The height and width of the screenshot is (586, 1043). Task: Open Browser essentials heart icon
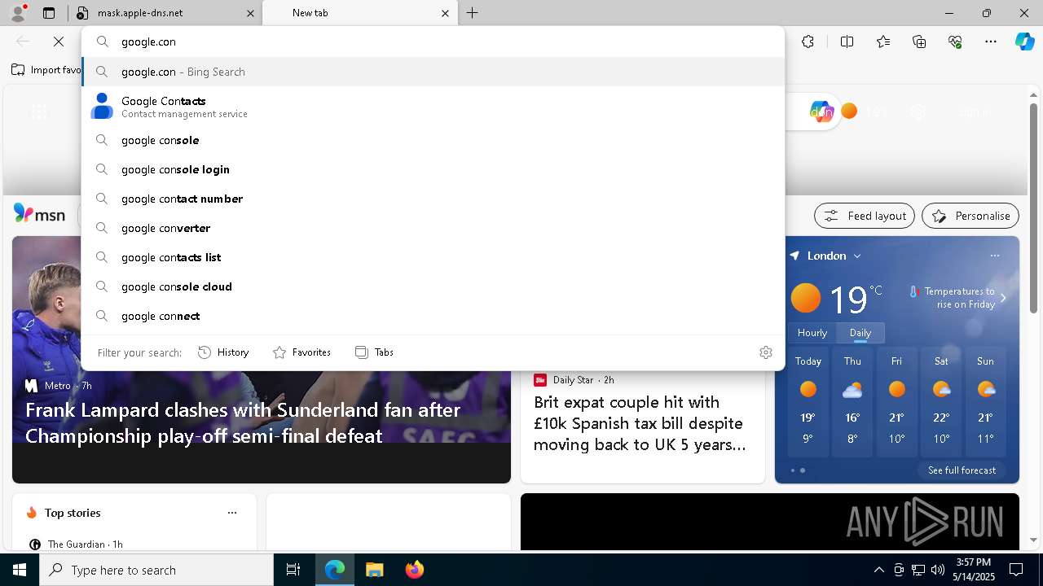(x=955, y=42)
